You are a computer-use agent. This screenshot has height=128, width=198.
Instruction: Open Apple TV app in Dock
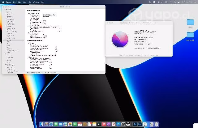tap(99, 124)
